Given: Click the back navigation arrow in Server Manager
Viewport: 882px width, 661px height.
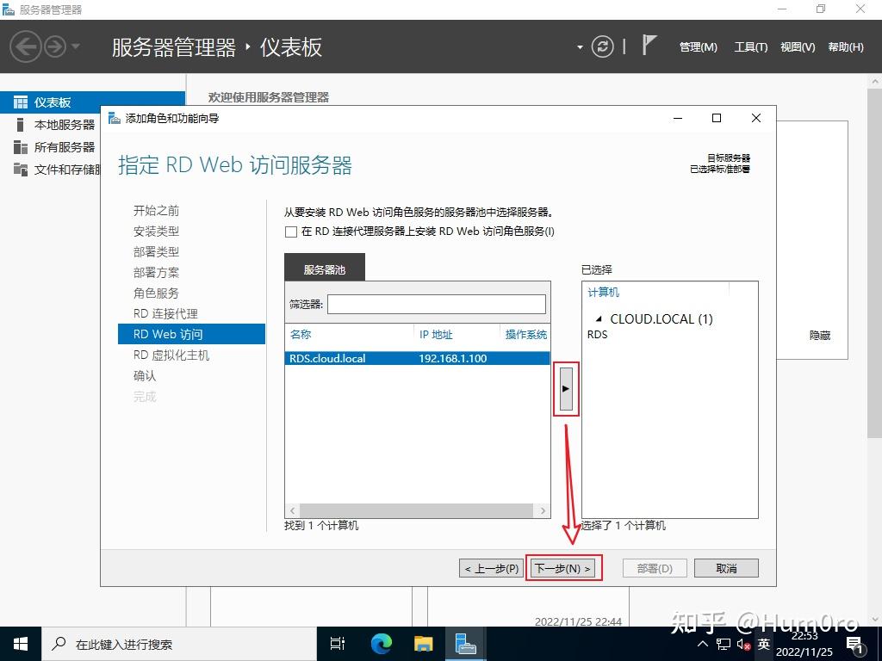Looking at the screenshot, I should [24, 46].
